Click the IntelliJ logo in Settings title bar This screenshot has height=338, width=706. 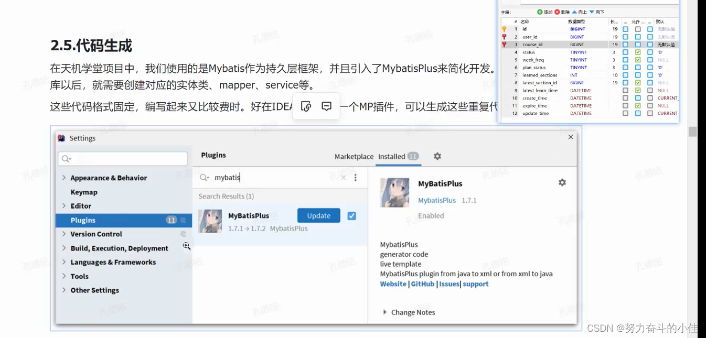pos(61,138)
